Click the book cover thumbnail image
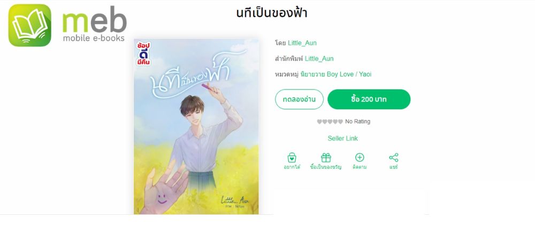535x226 pixels. [196, 126]
